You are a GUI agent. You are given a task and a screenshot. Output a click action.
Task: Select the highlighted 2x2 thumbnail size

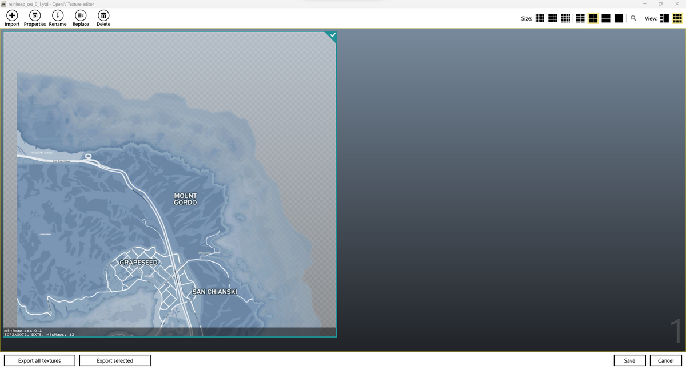click(x=593, y=18)
